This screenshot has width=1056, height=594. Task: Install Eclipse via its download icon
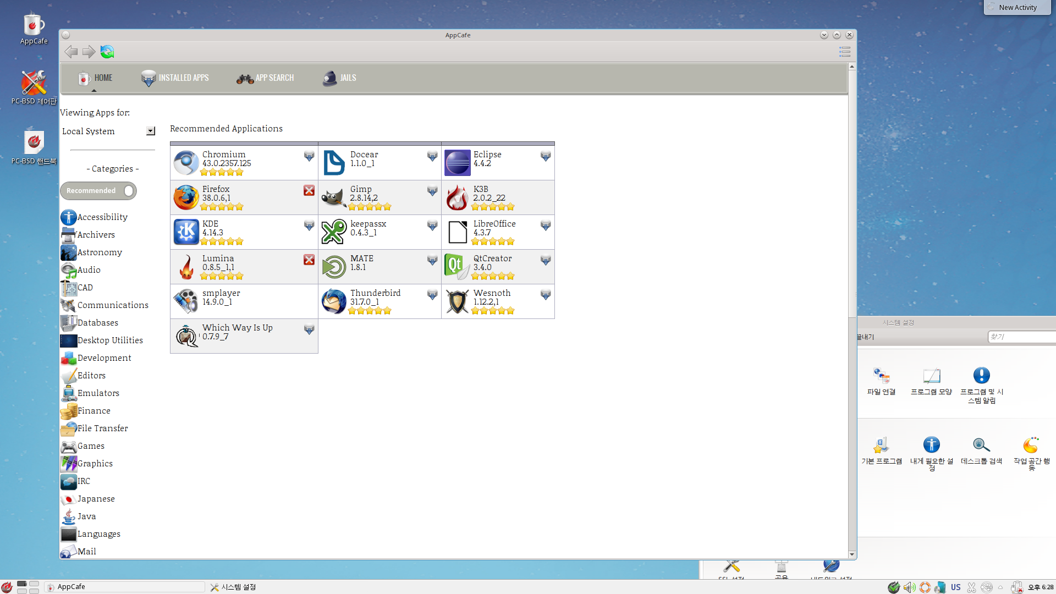546,156
